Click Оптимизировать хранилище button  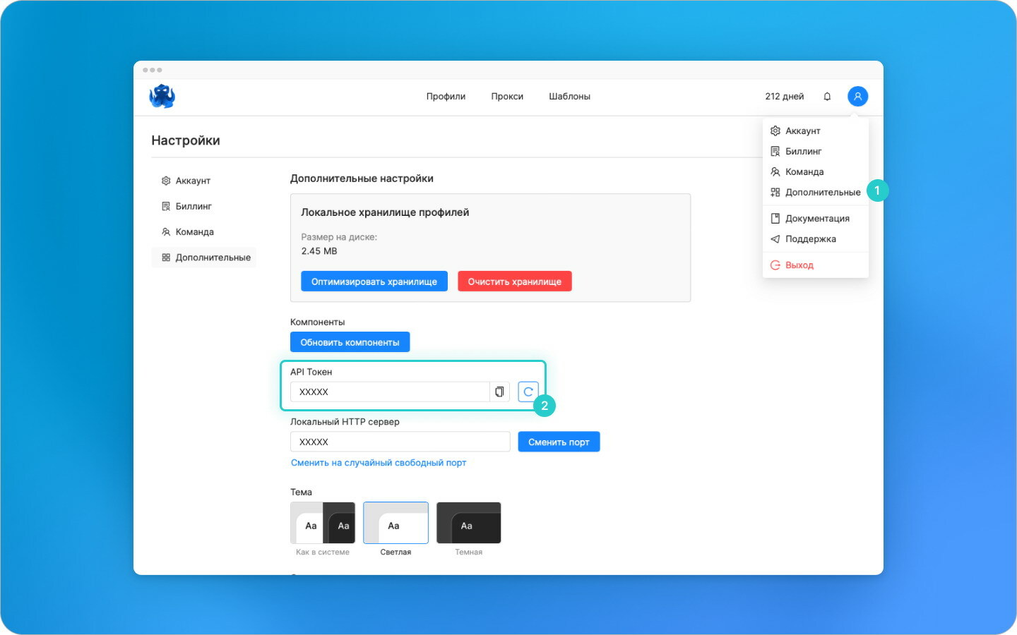(x=374, y=282)
